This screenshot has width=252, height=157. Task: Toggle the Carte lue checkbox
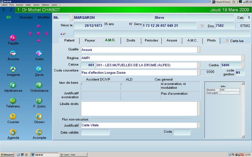pos(228,40)
